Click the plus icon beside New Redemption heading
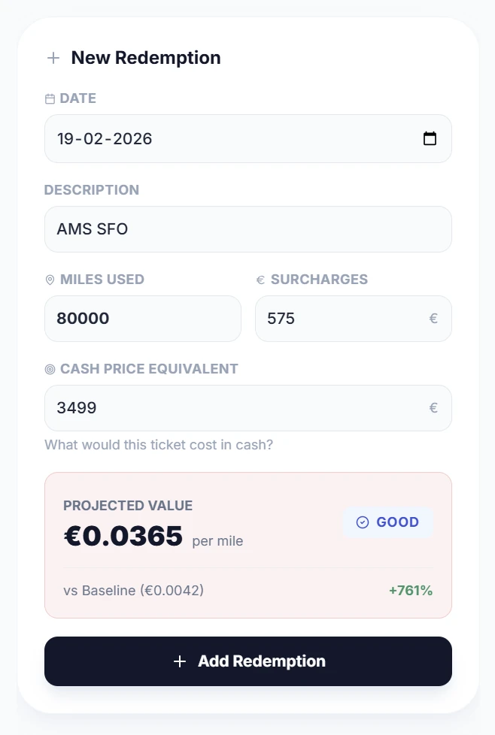 point(53,58)
